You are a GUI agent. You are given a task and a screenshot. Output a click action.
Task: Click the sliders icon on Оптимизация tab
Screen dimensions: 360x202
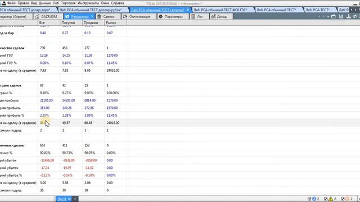click(125, 16)
